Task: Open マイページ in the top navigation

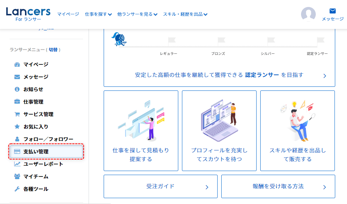Action: 68,14
